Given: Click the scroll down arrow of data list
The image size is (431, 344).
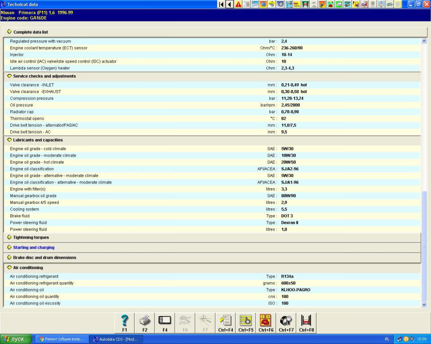Looking at the screenshot, I should (x=424, y=304).
